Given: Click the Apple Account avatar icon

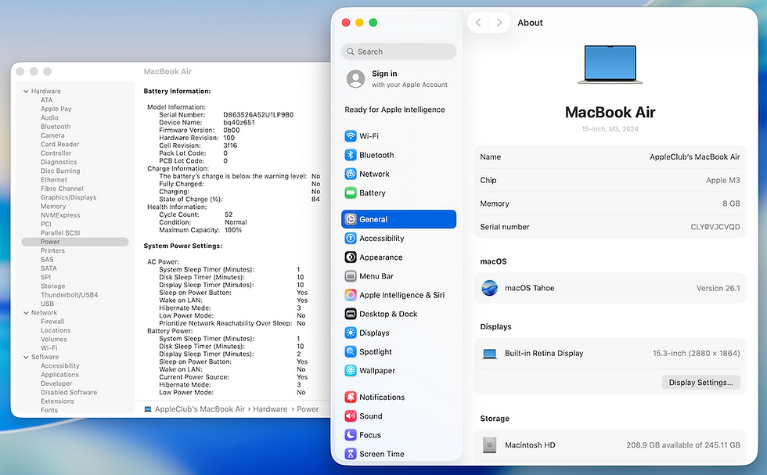Looking at the screenshot, I should click(x=355, y=79).
